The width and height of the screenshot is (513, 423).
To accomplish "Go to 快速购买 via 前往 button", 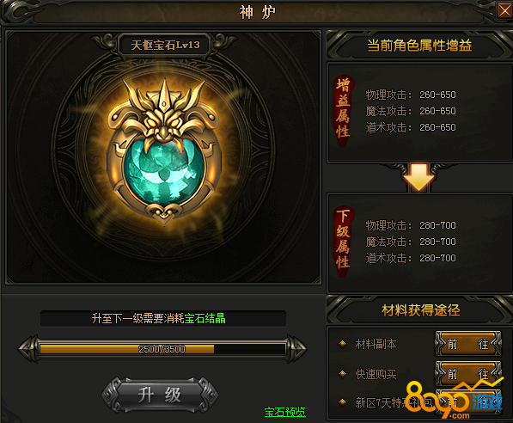I will [467, 374].
